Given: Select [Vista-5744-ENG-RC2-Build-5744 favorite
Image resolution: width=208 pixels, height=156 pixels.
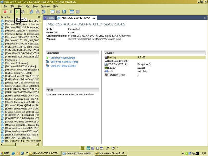Looking at the screenshot, I should click(x=22, y=50).
